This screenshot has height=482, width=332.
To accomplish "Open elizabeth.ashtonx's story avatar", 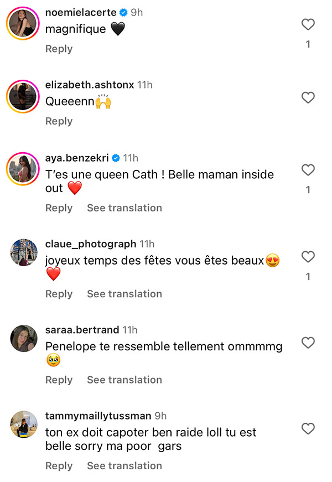I will pyautogui.click(x=23, y=96).
